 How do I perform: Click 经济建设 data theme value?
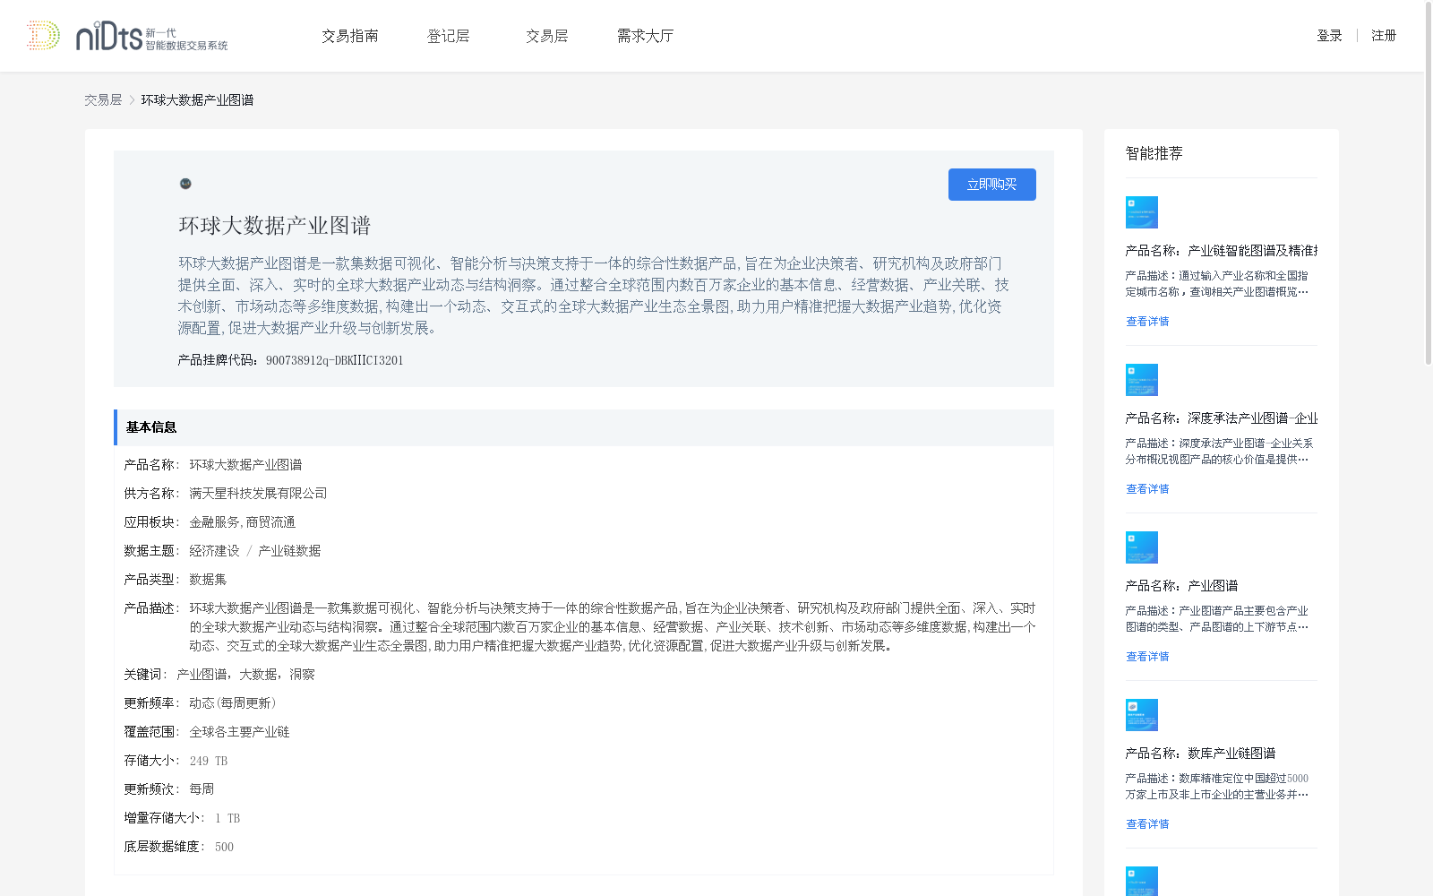[x=214, y=551]
